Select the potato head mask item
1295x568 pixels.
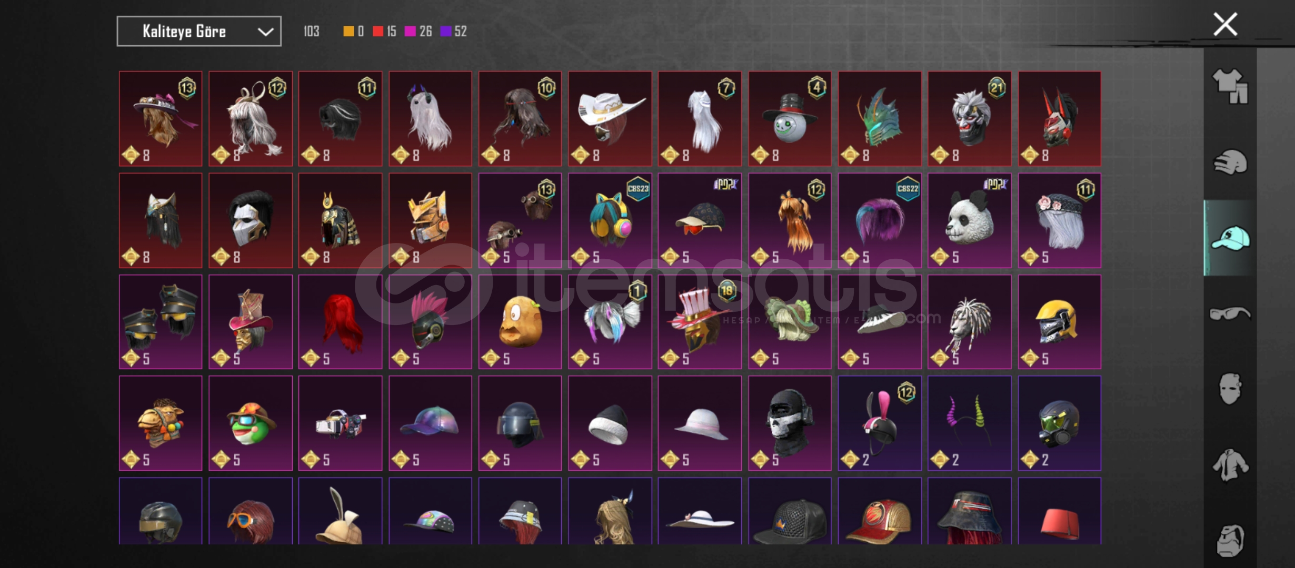coord(520,322)
